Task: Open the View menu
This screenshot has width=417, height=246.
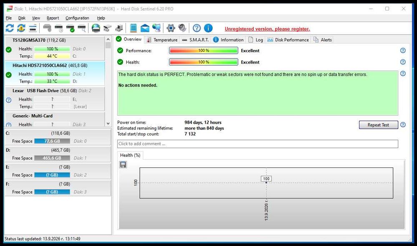Action: click(x=36, y=18)
